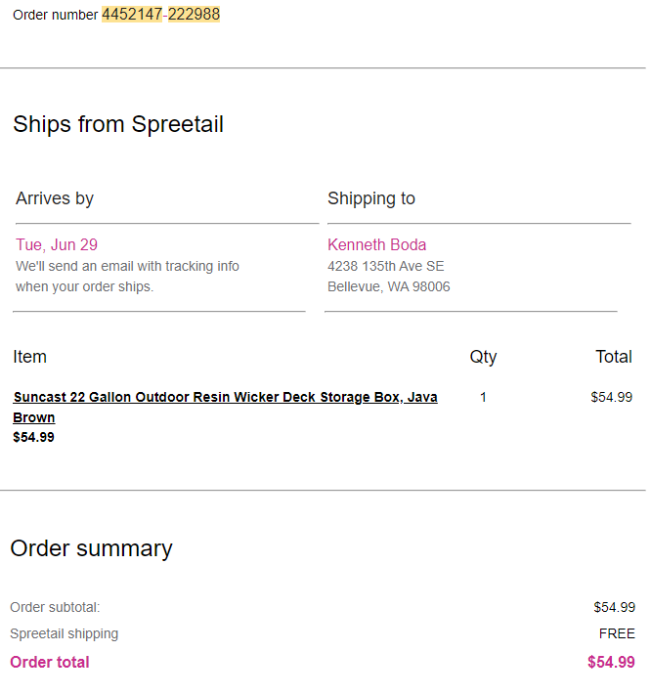This screenshot has height=695, width=651.
Task: Click the Order summary heading
Action: coord(91,548)
